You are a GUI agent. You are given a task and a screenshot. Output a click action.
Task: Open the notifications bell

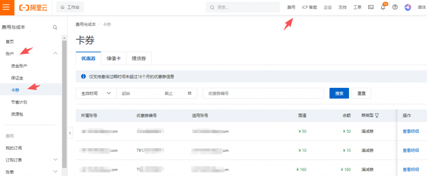point(383,7)
